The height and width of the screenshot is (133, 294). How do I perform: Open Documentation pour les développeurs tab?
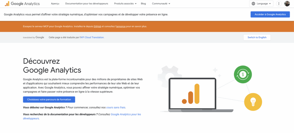tap(87, 3)
